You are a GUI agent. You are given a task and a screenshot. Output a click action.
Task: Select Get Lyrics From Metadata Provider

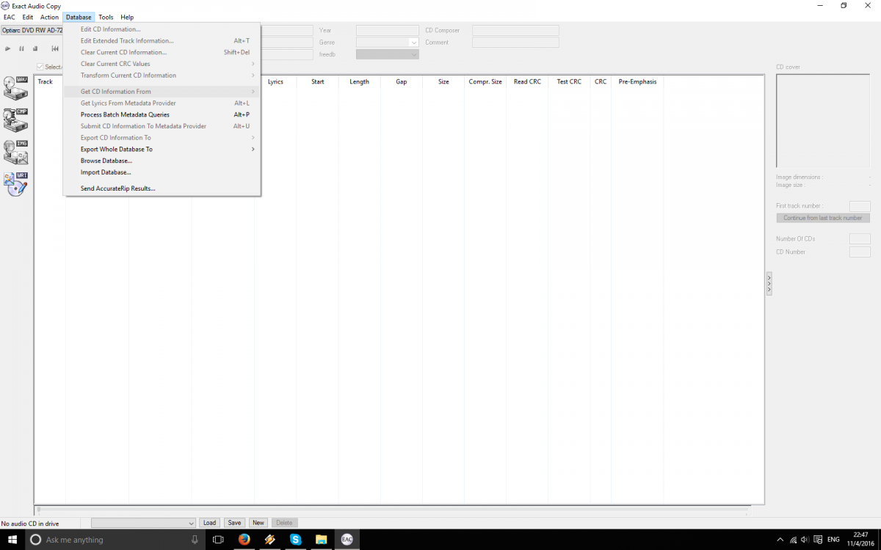coord(161,103)
